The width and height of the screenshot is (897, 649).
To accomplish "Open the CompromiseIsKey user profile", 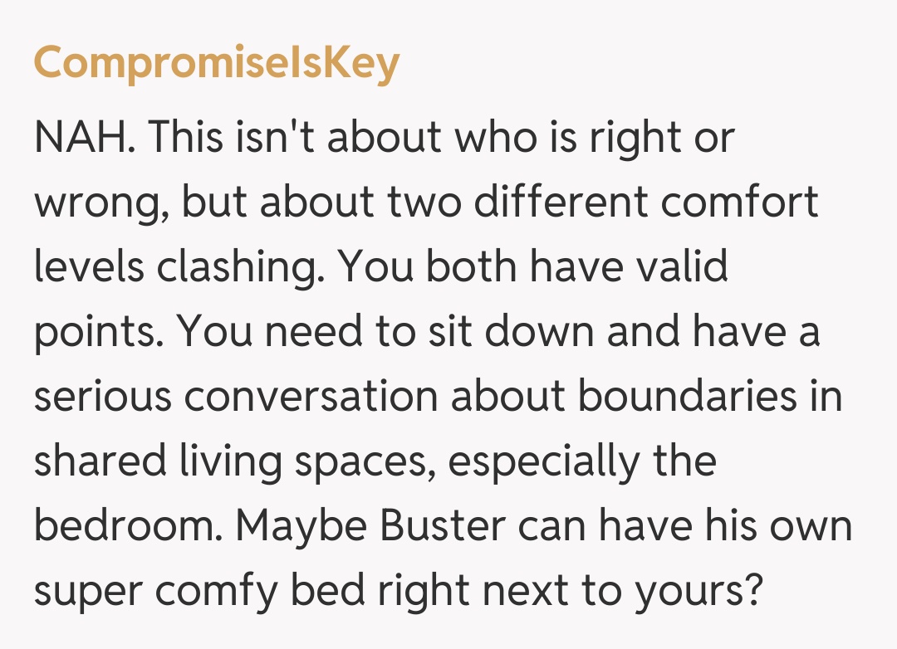I will [x=216, y=62].
